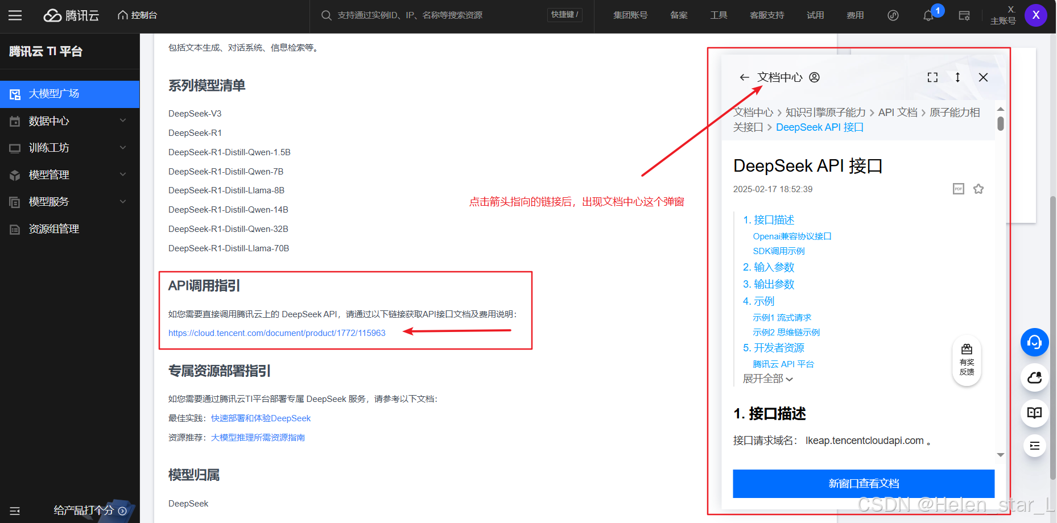This screenshot has height=523, width=1057.
Task: Click 新窗口查看文档 button
Action: pyautogui.click(x=864, y=484)
